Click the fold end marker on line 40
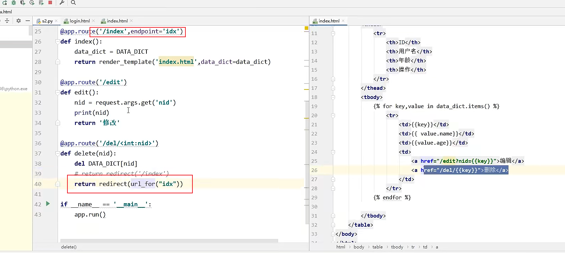 tap(58, 184)
